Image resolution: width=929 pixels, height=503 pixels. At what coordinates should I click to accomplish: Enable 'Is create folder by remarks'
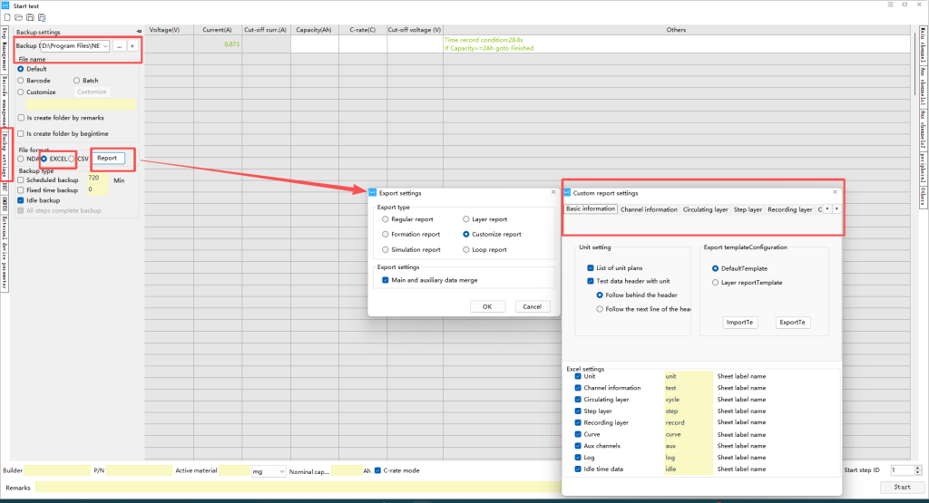(x=22, y=118)
